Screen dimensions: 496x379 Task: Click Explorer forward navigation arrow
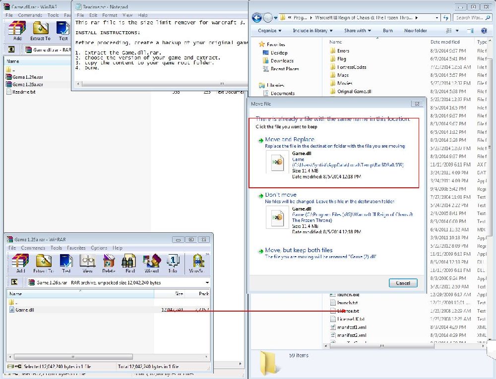268,18
